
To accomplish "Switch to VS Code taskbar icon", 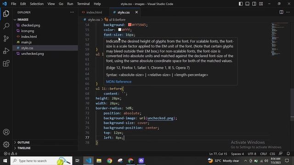I will [88, 161].
